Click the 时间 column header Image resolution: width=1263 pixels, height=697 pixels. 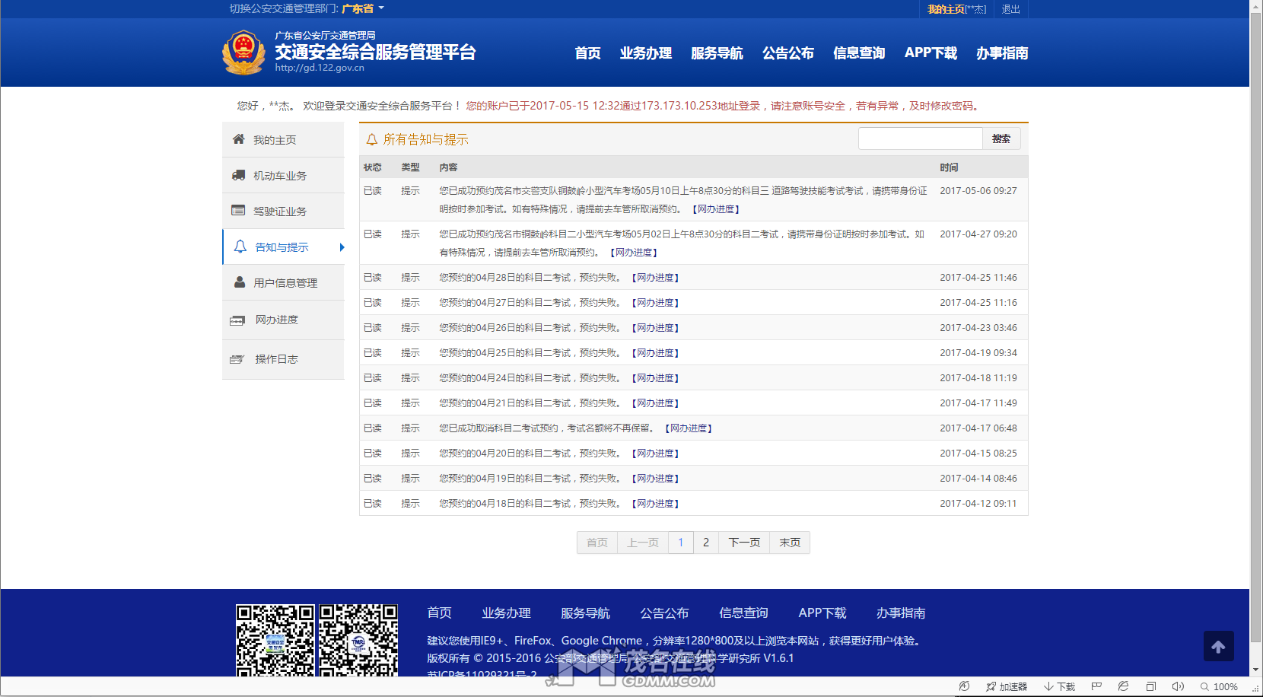click(x=949, y=167)
